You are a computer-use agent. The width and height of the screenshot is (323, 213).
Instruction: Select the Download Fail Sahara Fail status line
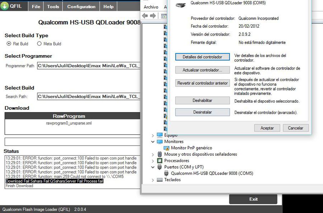click(x=55, y=181)
